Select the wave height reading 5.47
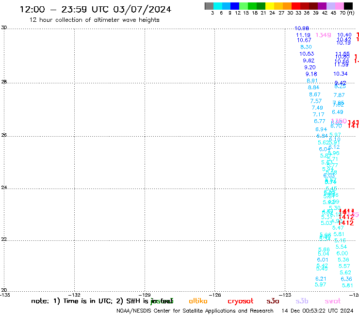The image size is (359, 315). point(338,228)
